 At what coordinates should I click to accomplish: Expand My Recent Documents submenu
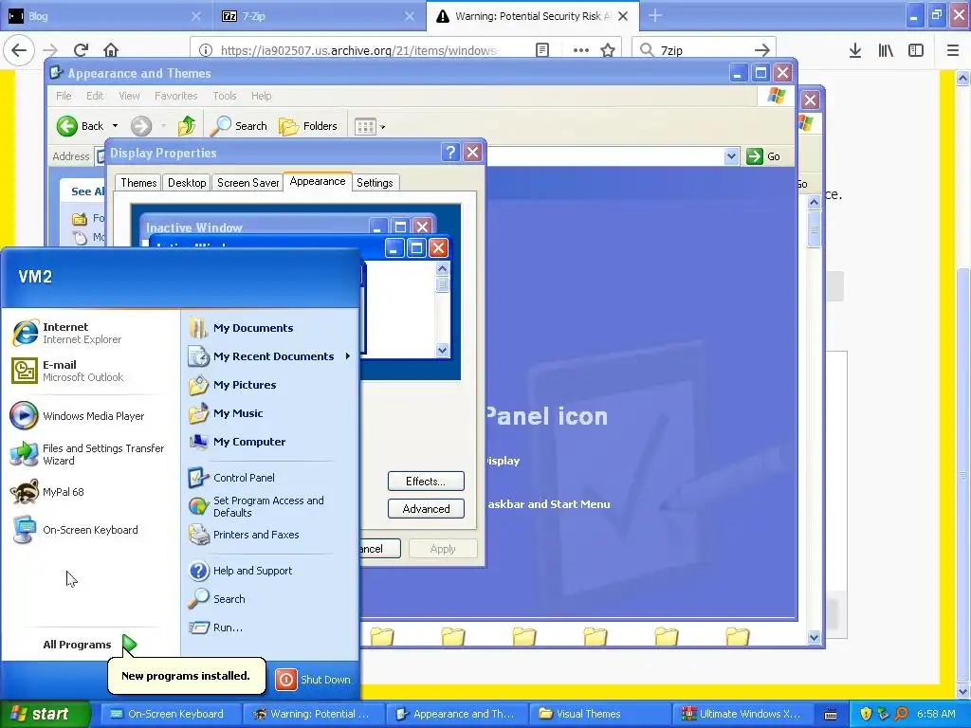[x=270, y=356]
